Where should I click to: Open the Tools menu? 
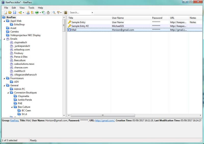(x=31, y=8)
